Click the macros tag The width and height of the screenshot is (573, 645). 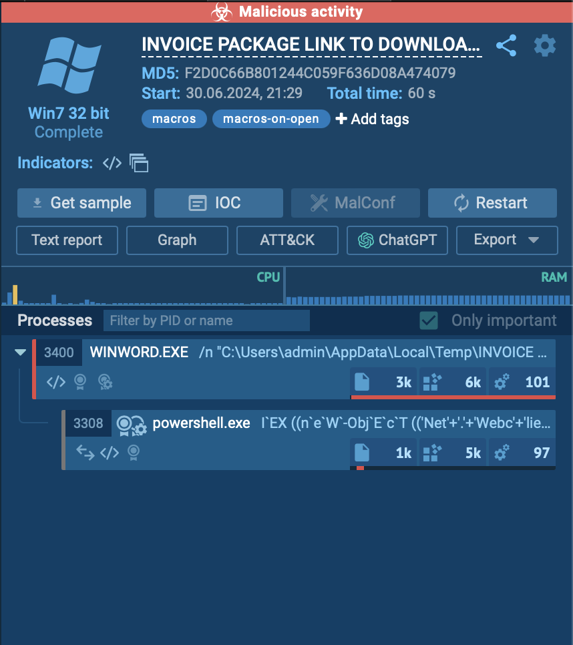174,119
